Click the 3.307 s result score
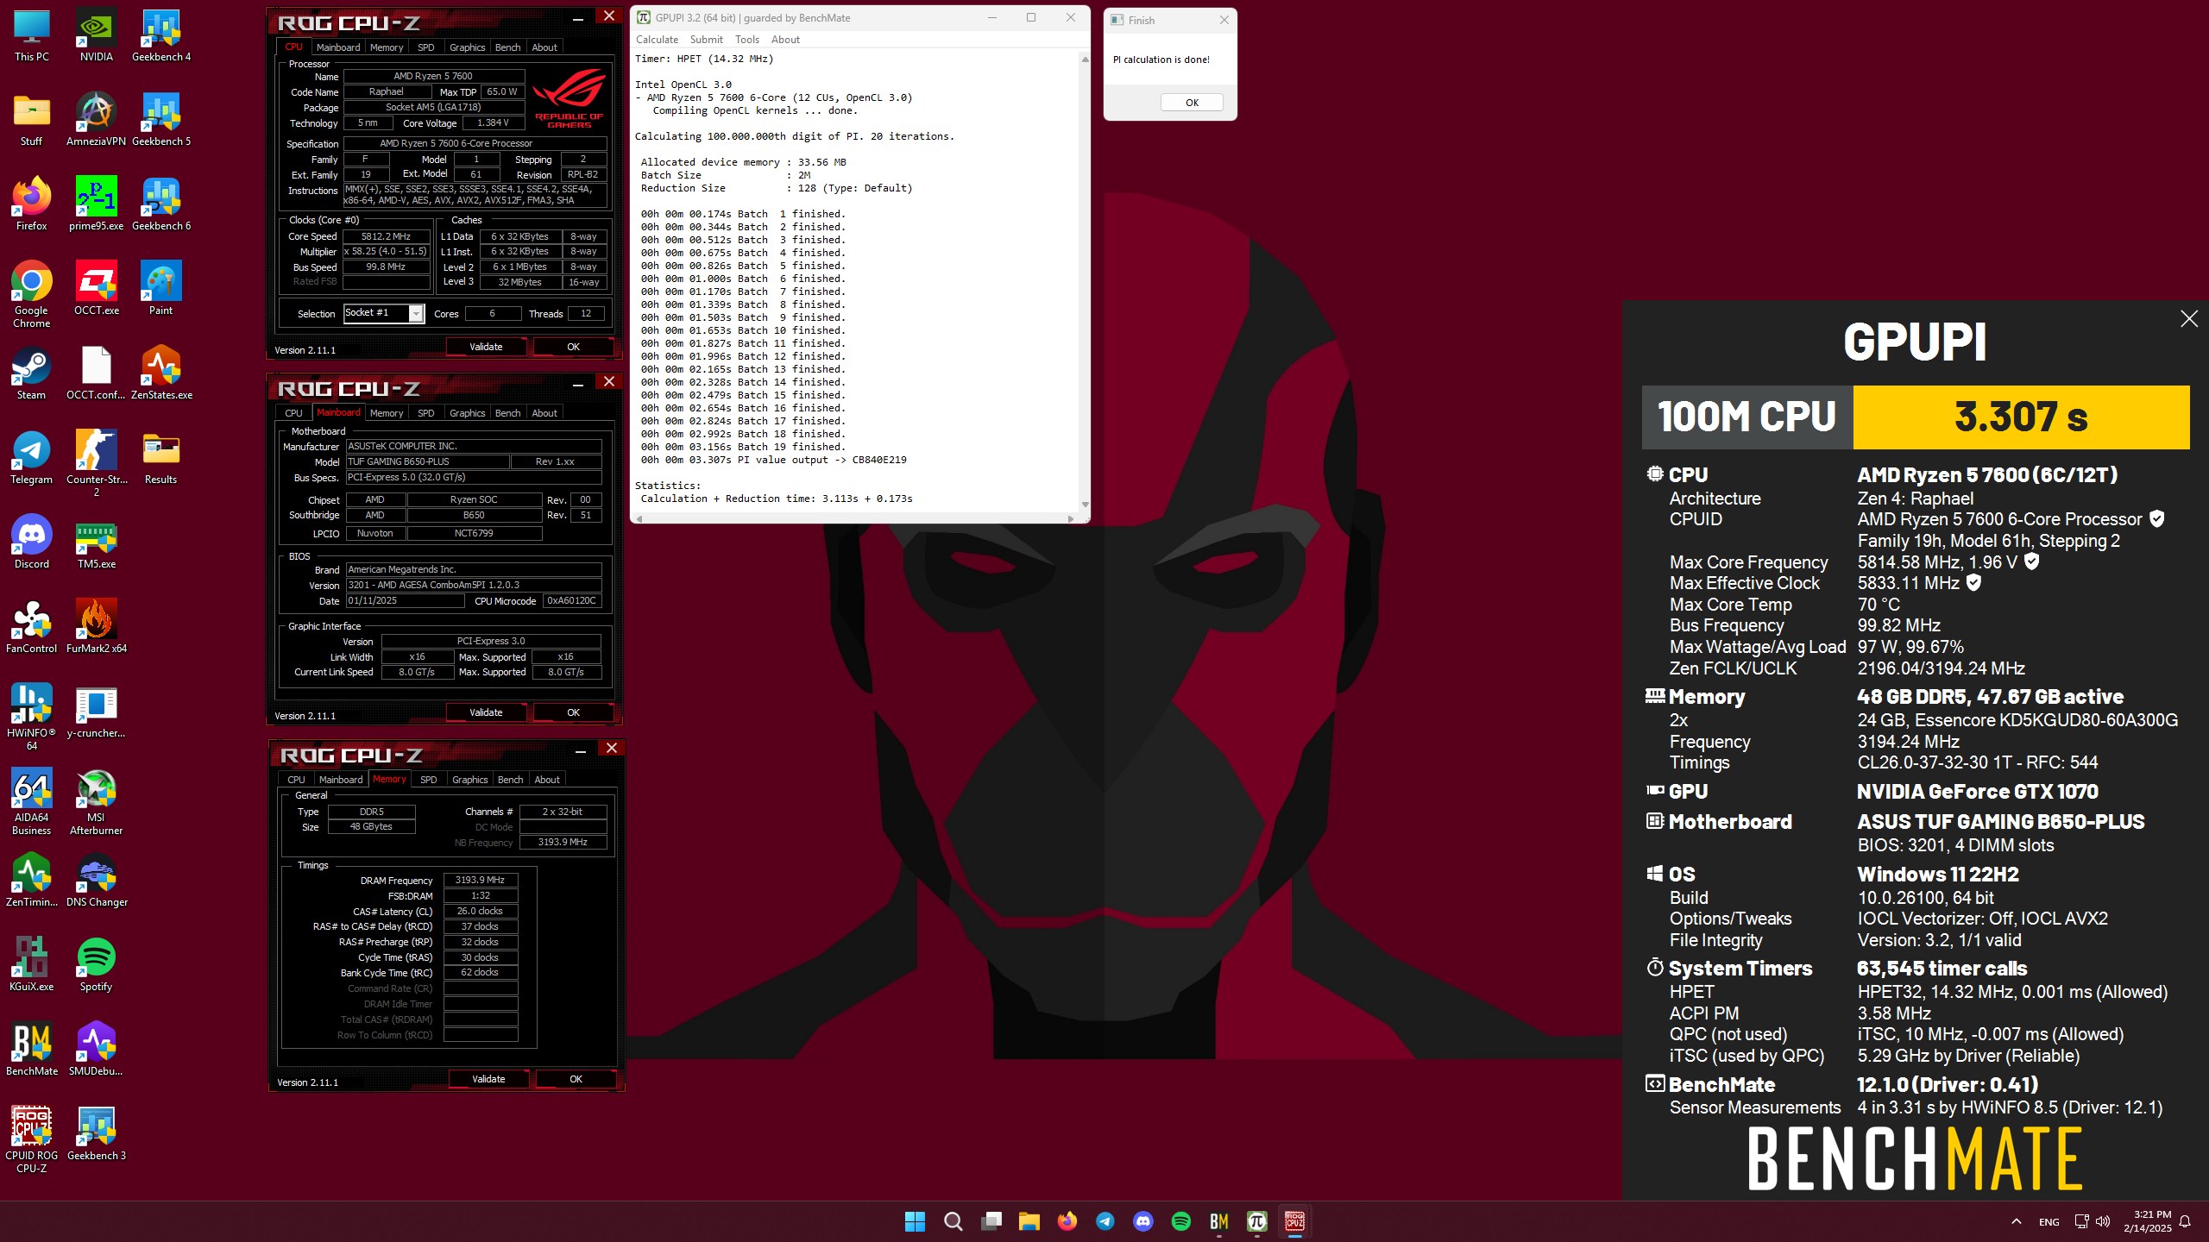 pyautogui.click(x=2021, y=417)
